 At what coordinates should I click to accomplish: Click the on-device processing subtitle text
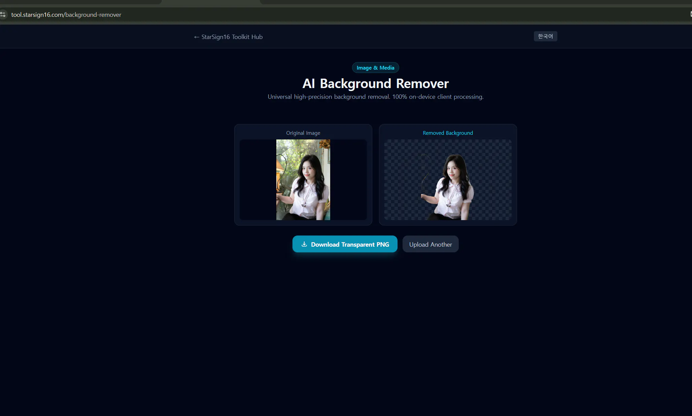pyautogui.click(x=375, y=97)
